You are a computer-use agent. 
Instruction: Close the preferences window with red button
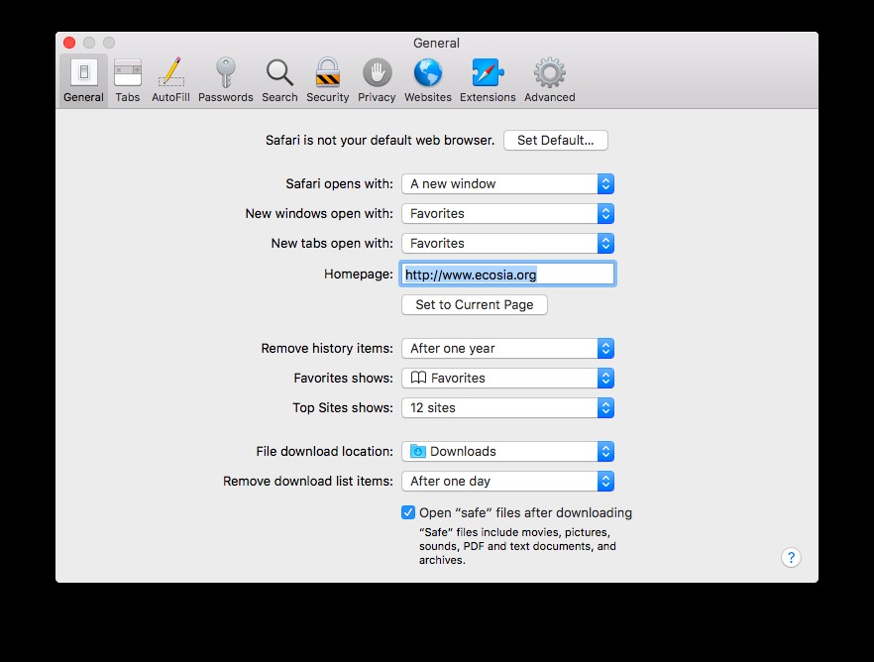pyautogui.click(x=69, y=43)
